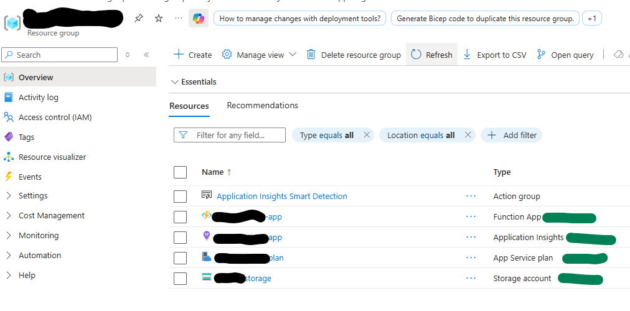Click the Application Insights lightbulb icon
This screenshot has height=311, width=630.
tap(207, 236)
